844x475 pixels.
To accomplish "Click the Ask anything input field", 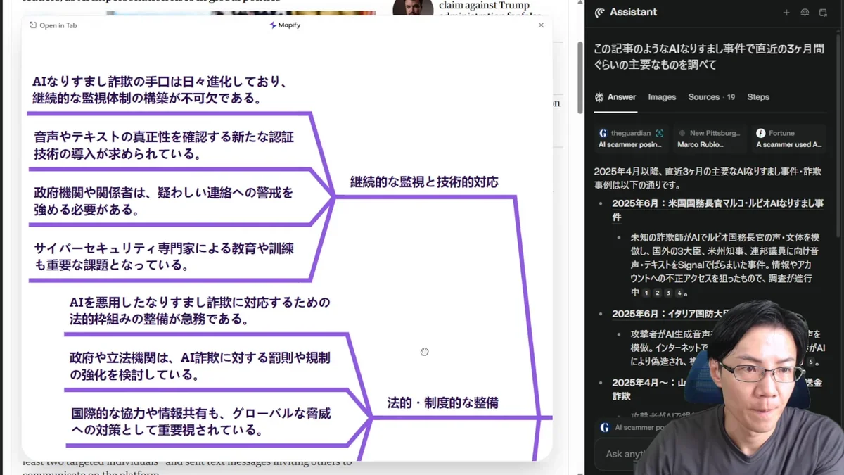I will (x=622, y=454).
